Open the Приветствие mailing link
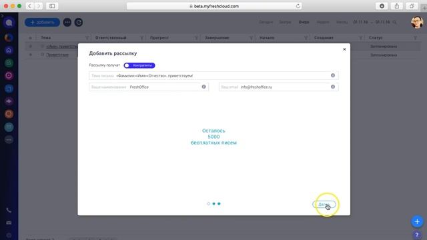The image size is (427, 240). coord(57,55)
